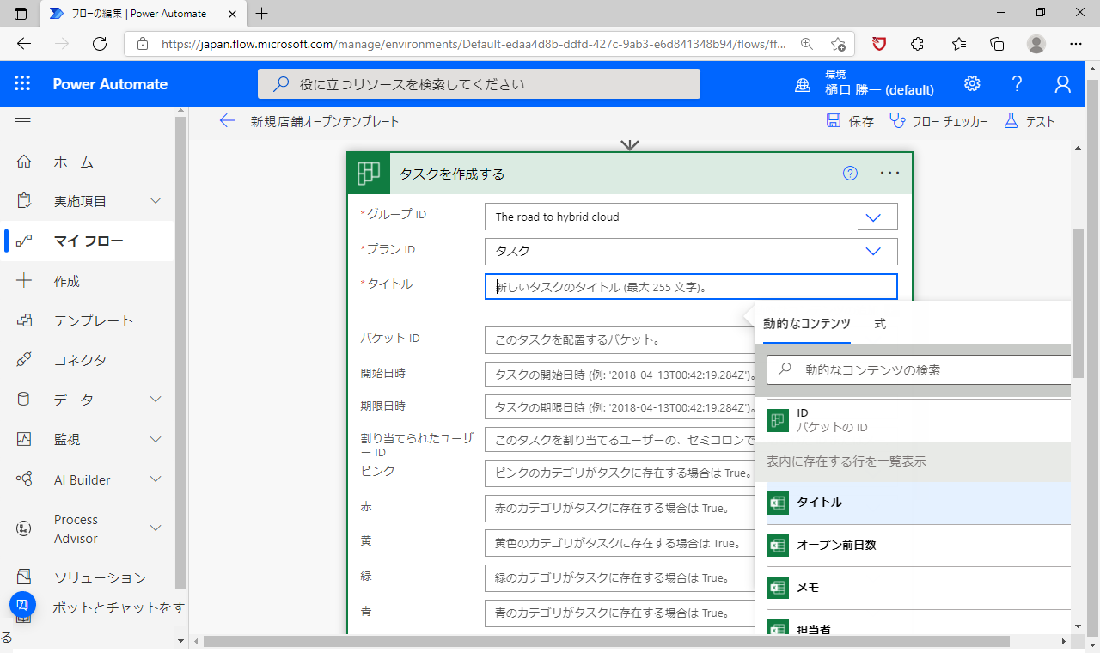Open マイ フロー in sidebar
Screen dimensions: 1100x653
(87, 241)
